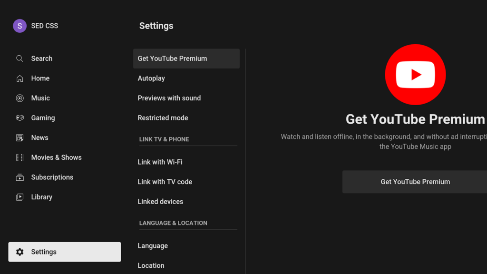
Task: Open the Home icon
Action: click(19, 78)
